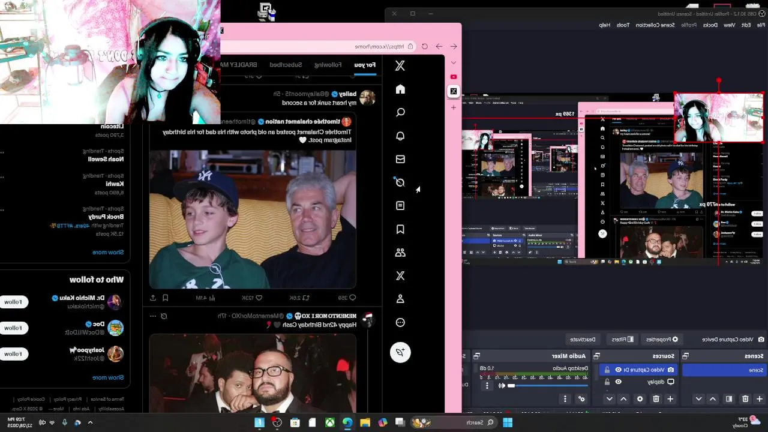768x432 pixels.
Task: Move source up in Sources list
Action: [623, 399]
